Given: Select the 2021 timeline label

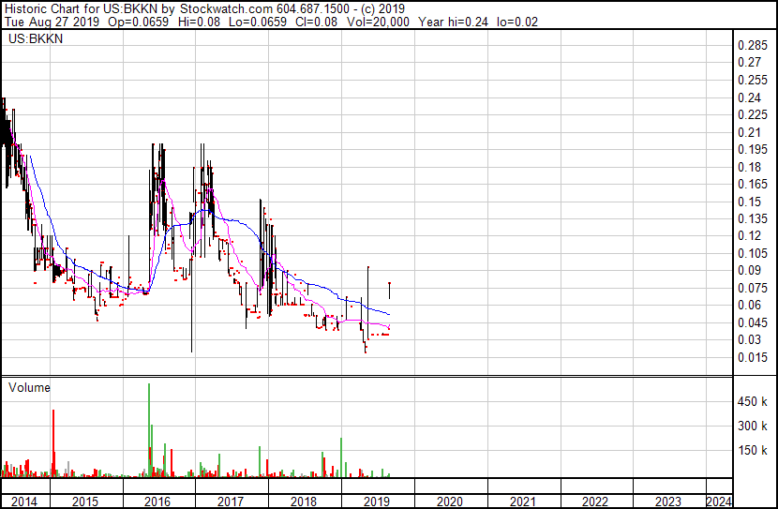Looking at the screenshot, I should coord(523,502).
